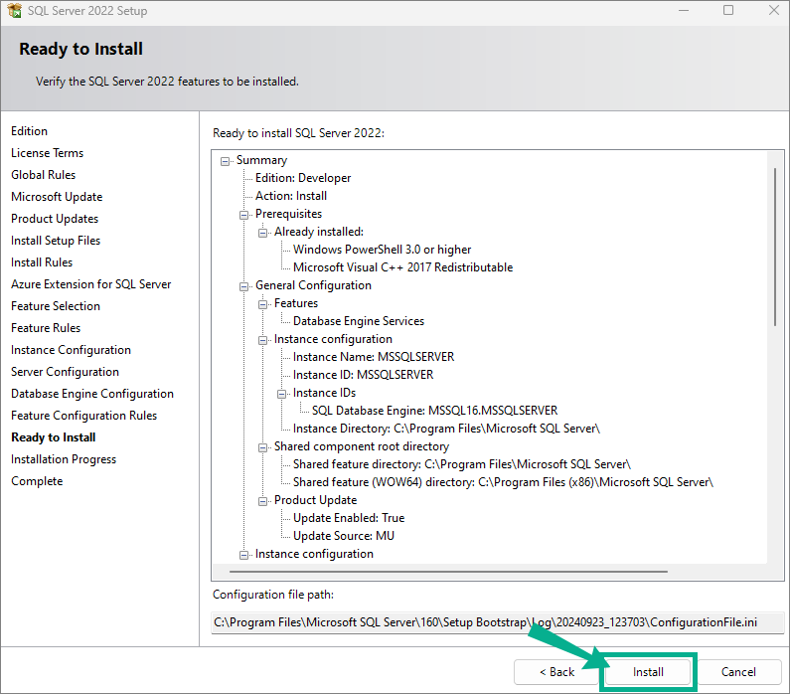This screenshot has height=694, width=790.
Task: Collapse the Already installed node
Action: [x=263, y=232]
